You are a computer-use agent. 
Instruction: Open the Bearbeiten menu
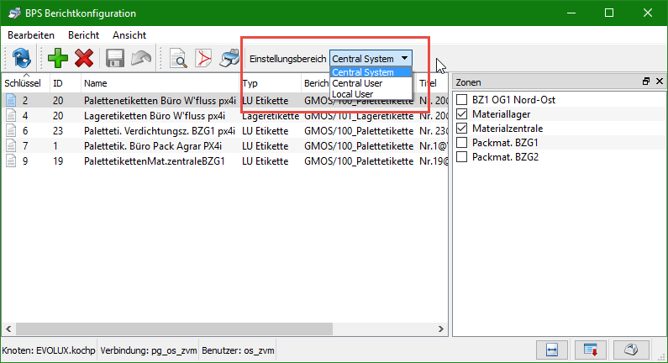(x=31, y=35)
